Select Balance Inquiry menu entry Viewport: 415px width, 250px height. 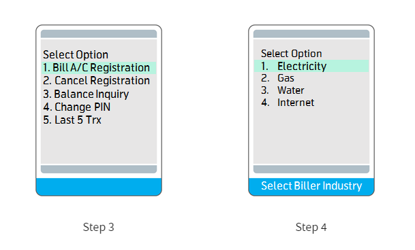[x=86, y=94]
